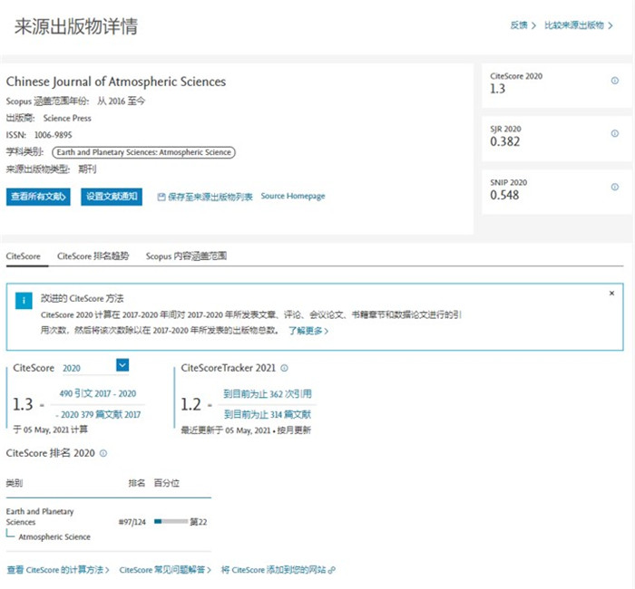This screenshot has height=589, width=635.
Task: Click info icon beside SJR 2020 card
Action: click(615, 132)
